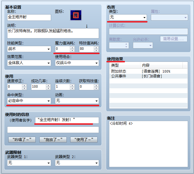Increase 连续次数 with its up arrow
This screenshot has width=194, height=174.
[x=72, y=85]
